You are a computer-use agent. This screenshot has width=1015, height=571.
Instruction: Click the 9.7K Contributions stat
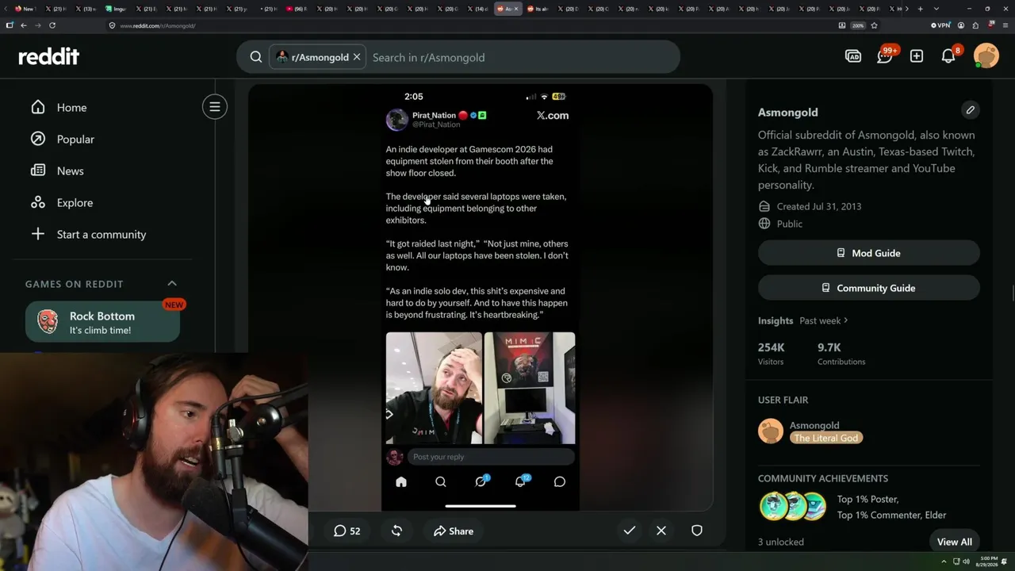(x=841, y=354)
